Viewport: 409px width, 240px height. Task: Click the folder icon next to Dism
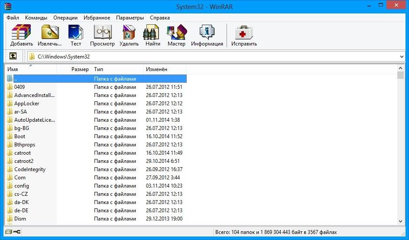[x=10, y=219]
